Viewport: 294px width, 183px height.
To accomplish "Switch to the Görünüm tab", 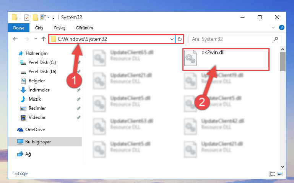I will (84, 28).
